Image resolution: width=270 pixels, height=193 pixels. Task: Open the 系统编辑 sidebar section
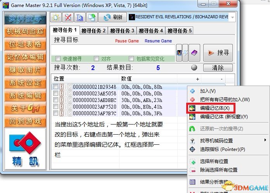25,95
